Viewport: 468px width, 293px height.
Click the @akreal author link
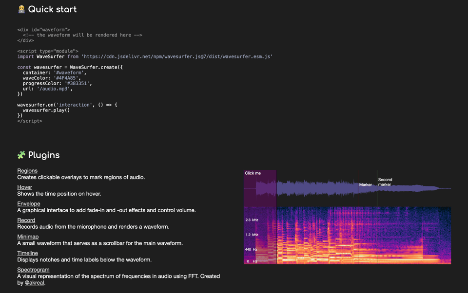(x=35, y=283)
